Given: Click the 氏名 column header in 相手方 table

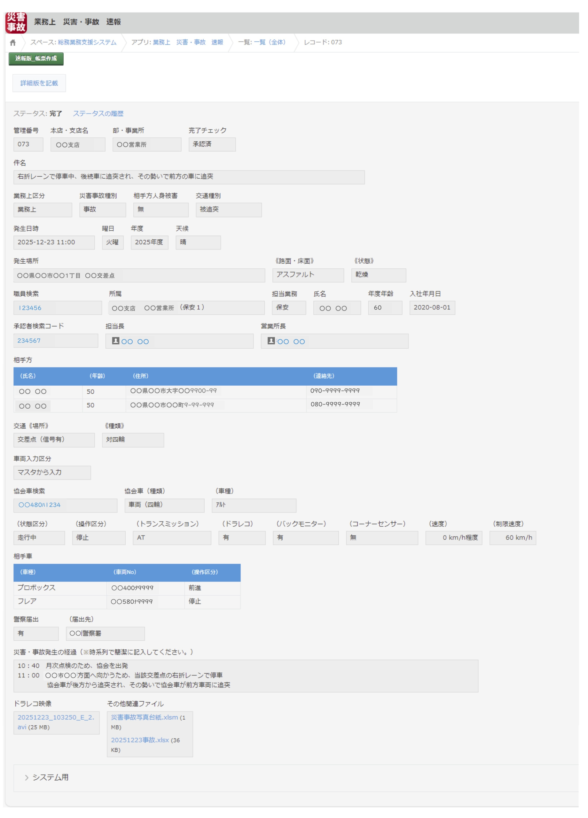Looking at the screenshot, I should (x=28, y=376).
